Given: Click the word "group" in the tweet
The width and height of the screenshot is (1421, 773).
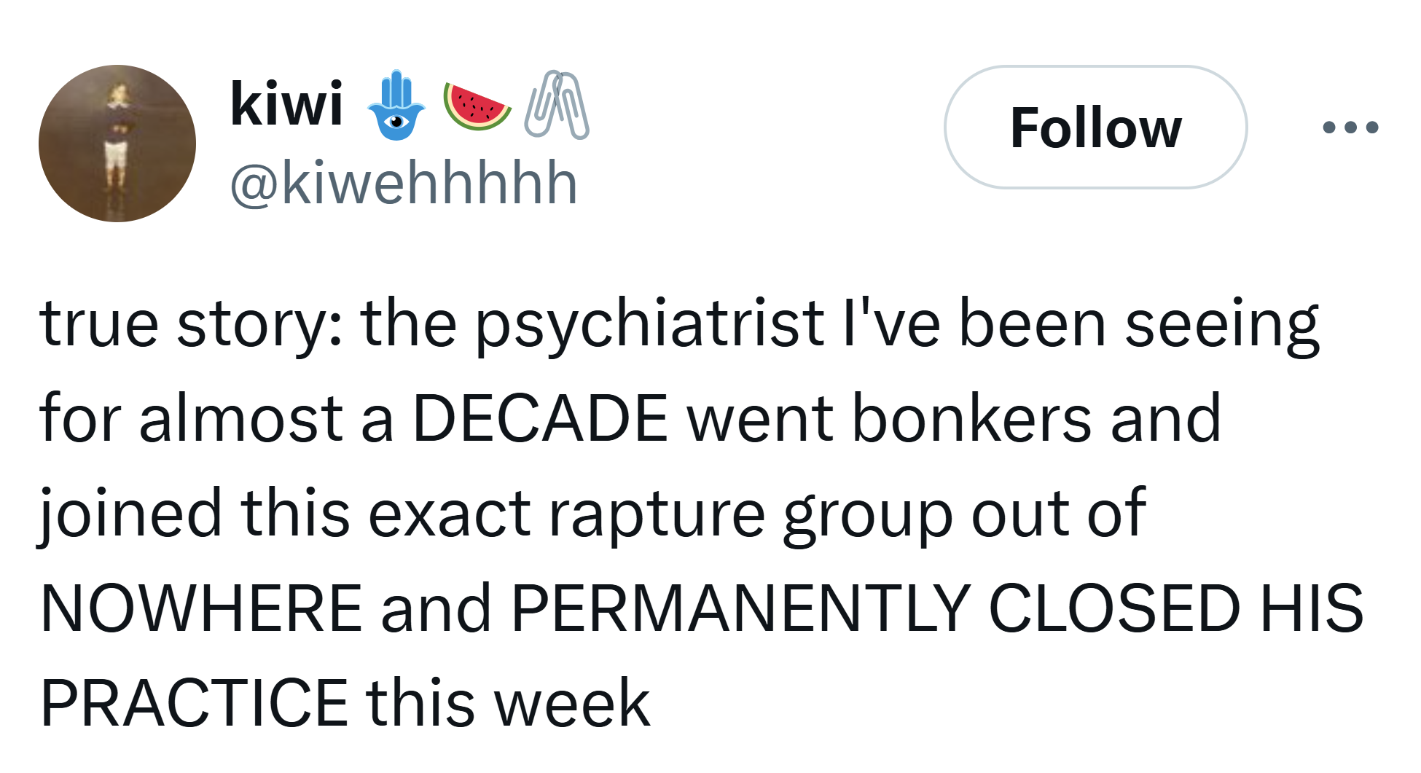Looking at the screenshot, I should (868, 516).
